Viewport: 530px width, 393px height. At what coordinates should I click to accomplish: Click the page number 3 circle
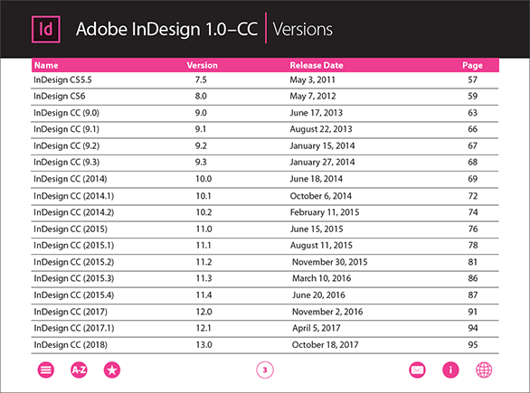tap(265, 370)
